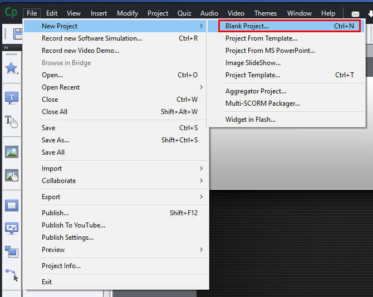The height and width of the screenshot is (297, 373).
Task: Open the Themes menu
Action: pyautogui.click(x=266, y=13)
